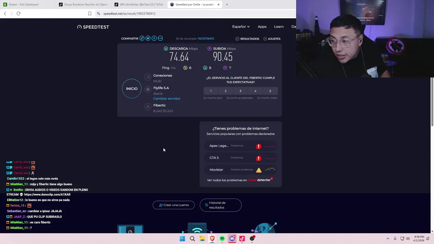434x244 pixels.
Task: Change server via Cambiar servidor
Action: [x=167, y=99]
